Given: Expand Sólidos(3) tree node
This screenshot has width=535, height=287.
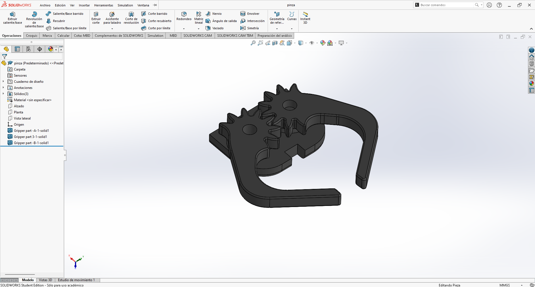Looking at the screenshot, I should pyautogui.click(x=3, y=94).
